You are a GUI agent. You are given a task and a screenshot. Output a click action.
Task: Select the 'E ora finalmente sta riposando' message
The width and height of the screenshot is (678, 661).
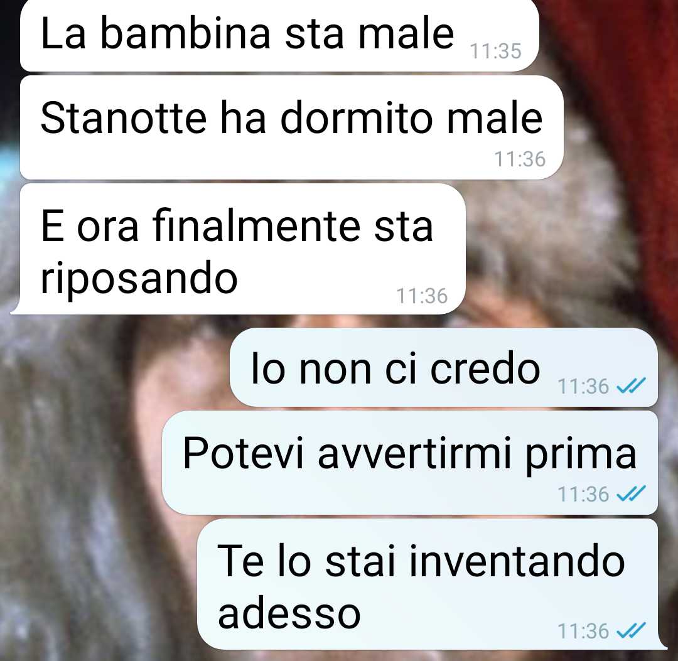tap(238, 249)
